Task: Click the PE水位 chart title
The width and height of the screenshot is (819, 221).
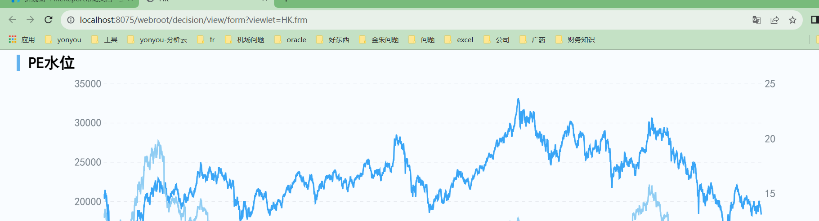Action: pyautogui.click(x=51, y=63)
